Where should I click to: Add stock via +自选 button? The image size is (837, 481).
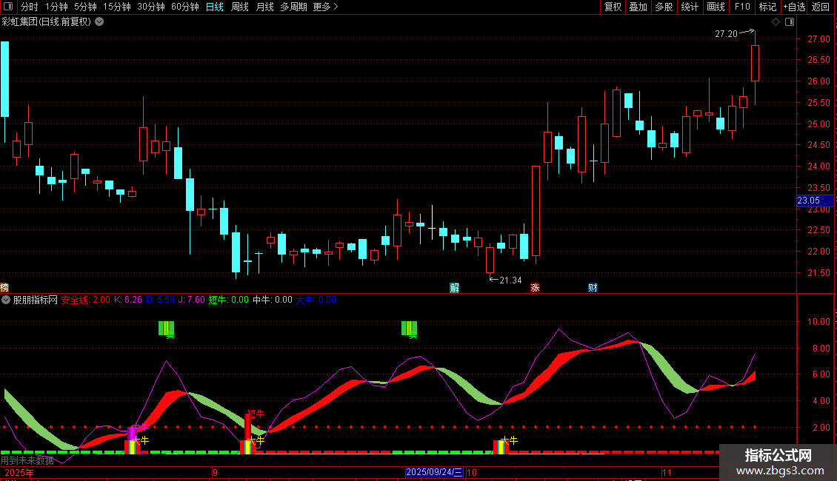tap(794, 7)
